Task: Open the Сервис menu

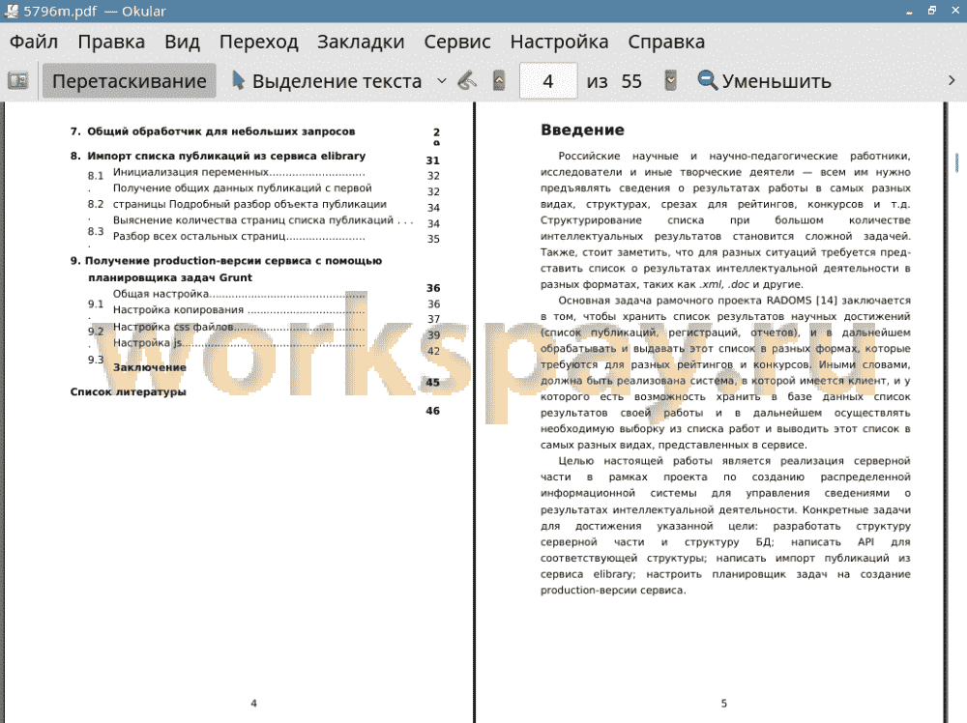Action: point(457,42)
